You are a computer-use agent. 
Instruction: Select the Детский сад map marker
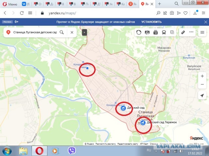pos(123,108)
